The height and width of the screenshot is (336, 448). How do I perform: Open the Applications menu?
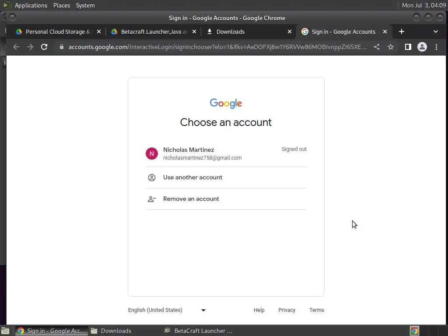pyautogui.click(x=31, y=5)
